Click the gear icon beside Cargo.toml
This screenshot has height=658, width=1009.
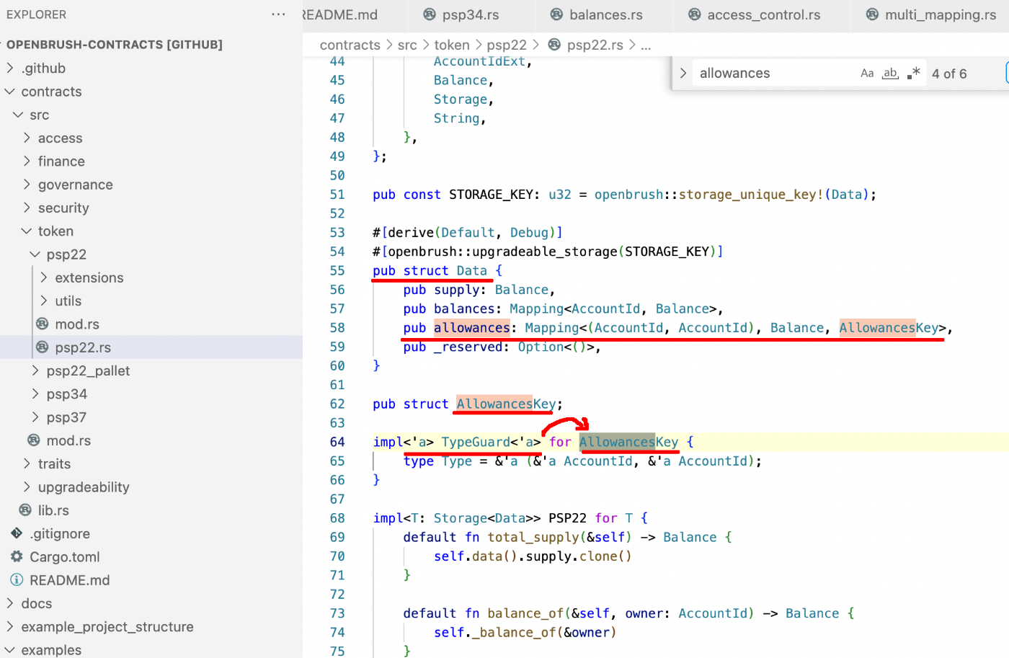(x=17, y=556)
